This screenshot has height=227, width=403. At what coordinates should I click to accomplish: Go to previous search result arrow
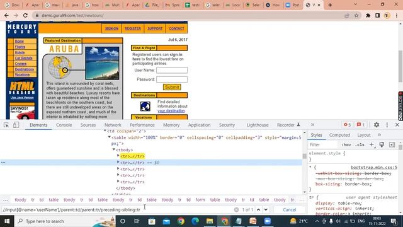coord(259,210)
